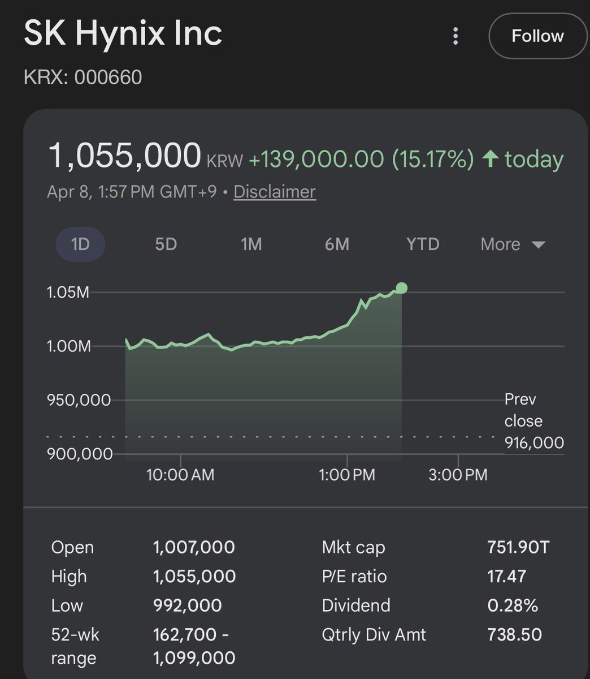Click the dropdown arrow next to More
The width and height of the screenshot is (590, 679).
[x=539, y=245]
